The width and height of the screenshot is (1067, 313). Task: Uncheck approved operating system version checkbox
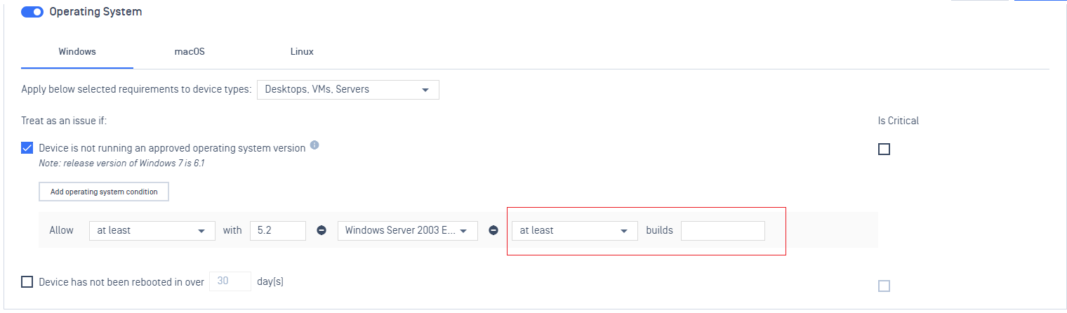27,148
